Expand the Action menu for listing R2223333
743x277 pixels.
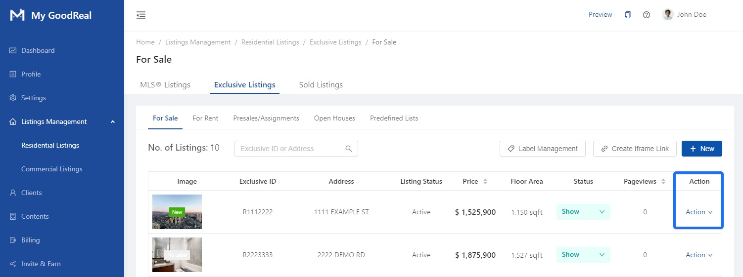[698, 255]
